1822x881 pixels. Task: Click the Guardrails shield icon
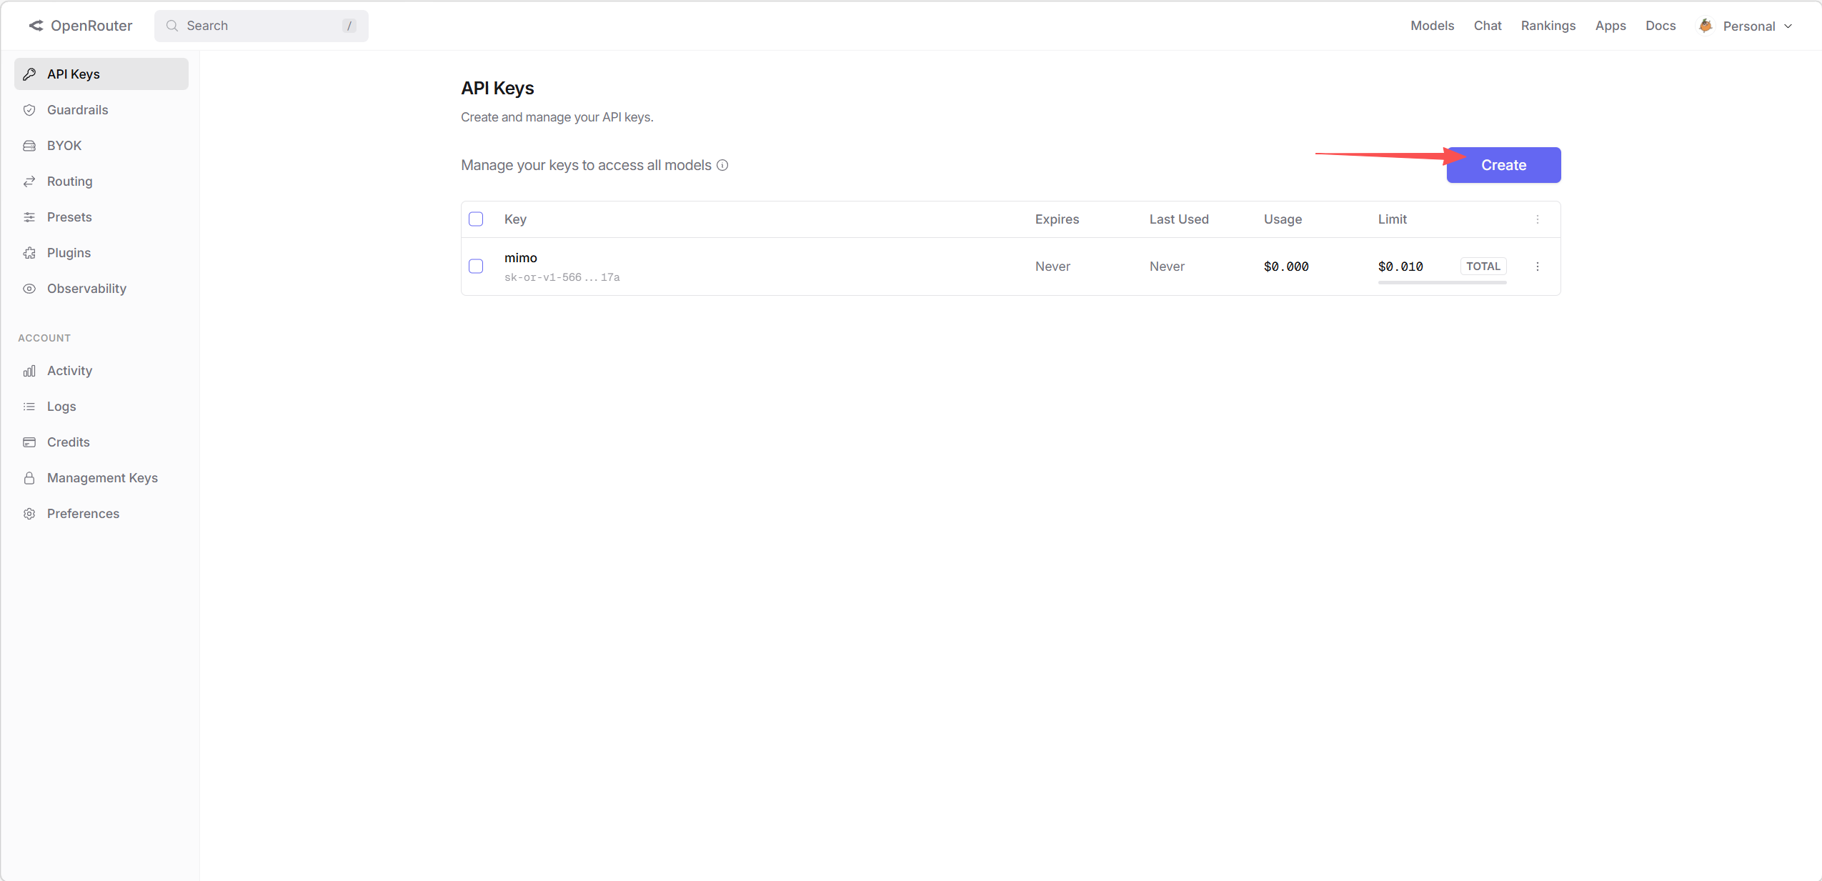click(29, 110)
